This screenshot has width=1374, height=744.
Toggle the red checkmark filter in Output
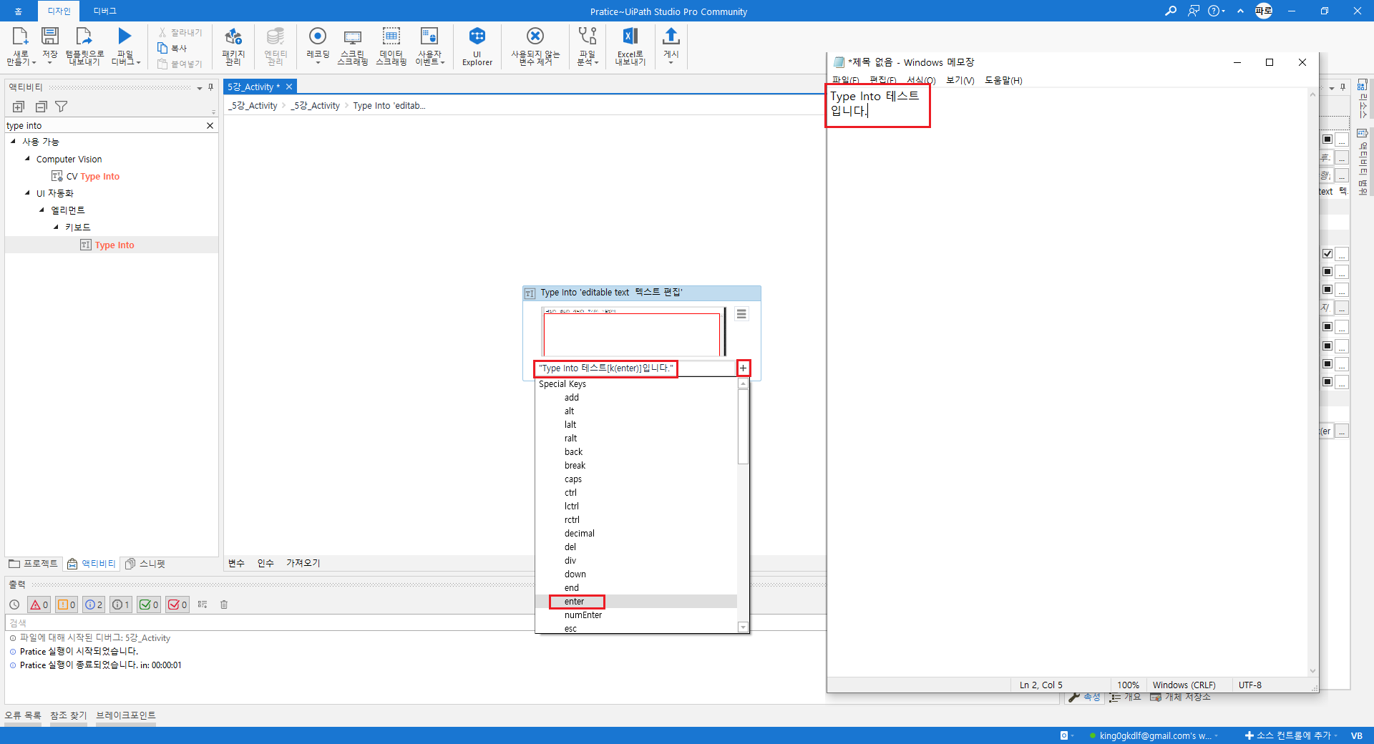point(177,604)
